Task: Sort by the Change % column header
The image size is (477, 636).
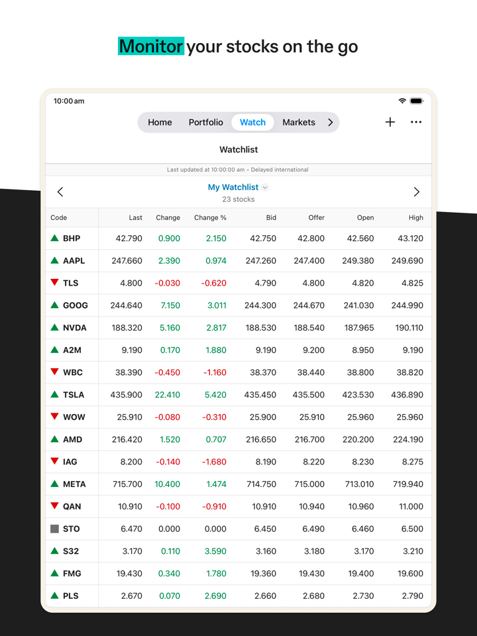Action: 210,217
